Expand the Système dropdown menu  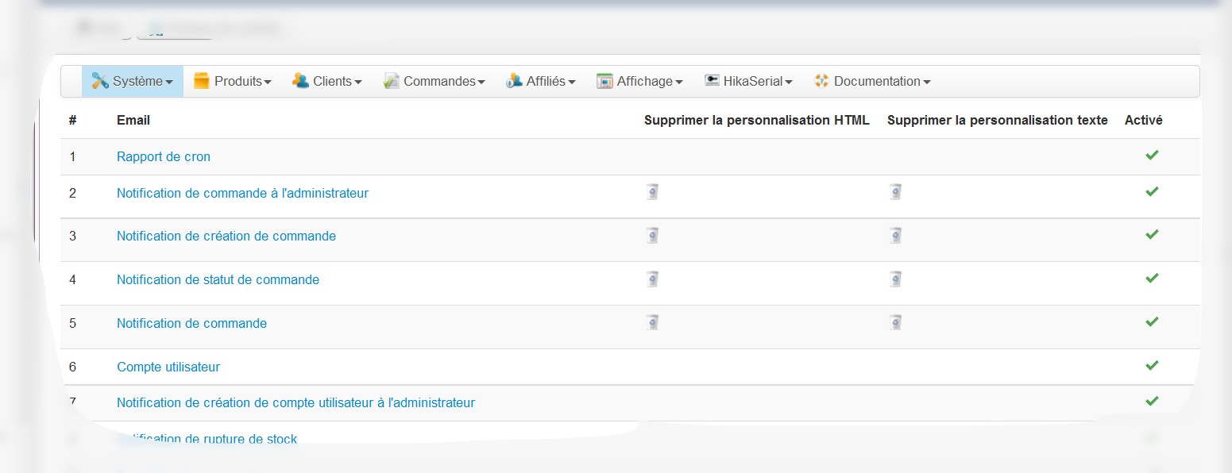tap(133, 81)
